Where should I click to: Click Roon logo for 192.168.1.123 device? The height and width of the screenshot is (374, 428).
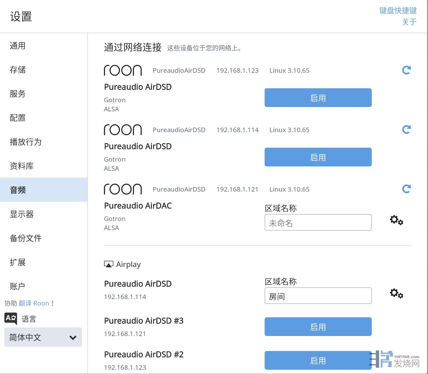point(123,70)
